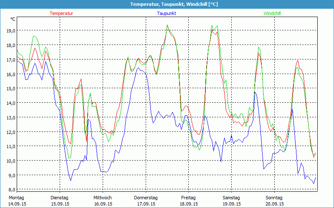Click the 9,0 y-axis value
This screenshot has width=334, height=208.
coord(11,176)
